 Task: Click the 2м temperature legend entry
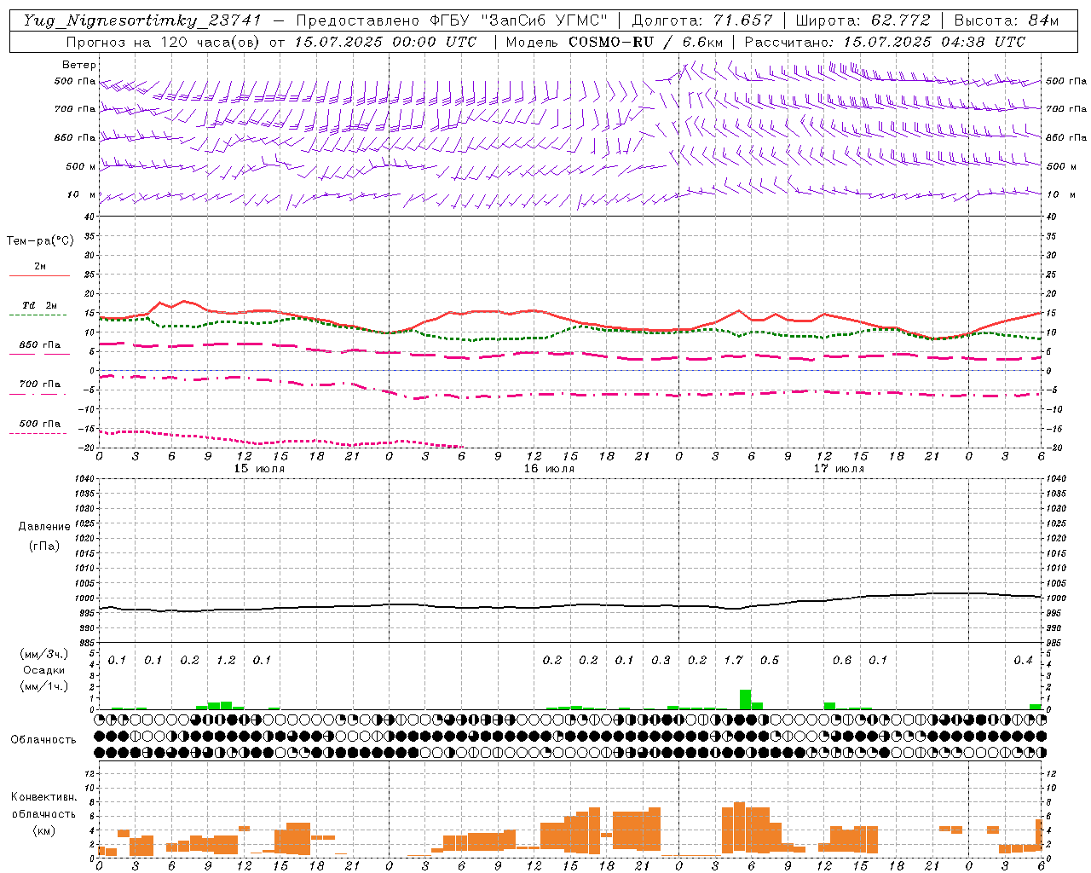click(x=40, y=266)
